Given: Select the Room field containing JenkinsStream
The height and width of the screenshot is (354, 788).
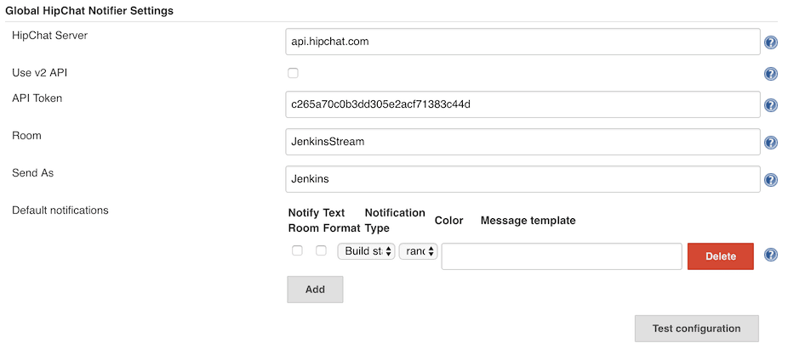Looking at the screenshot, I should 522,142.
